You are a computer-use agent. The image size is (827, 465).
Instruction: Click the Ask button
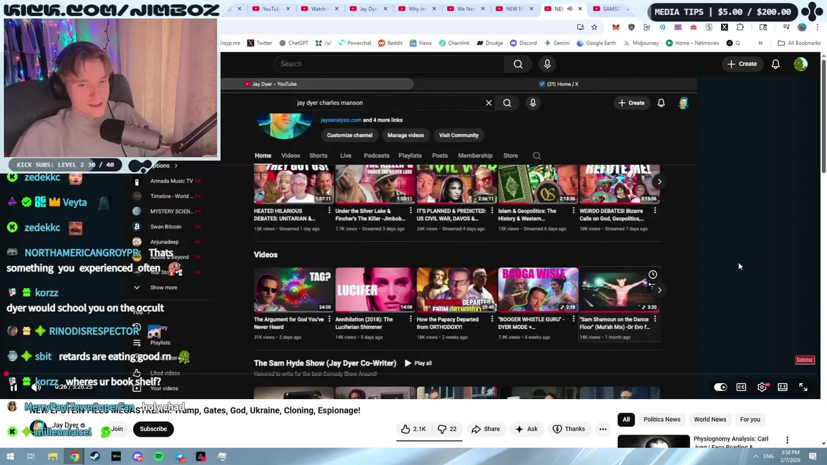[527, 429]
